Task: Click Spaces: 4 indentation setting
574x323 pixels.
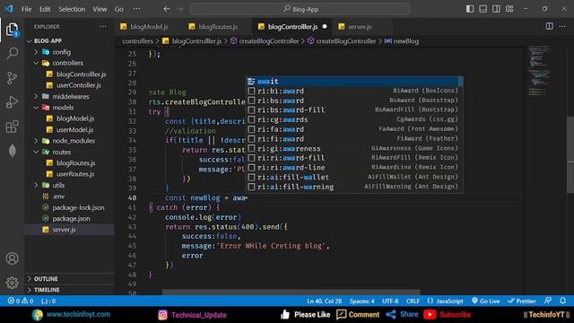Action: coord(361,301)
